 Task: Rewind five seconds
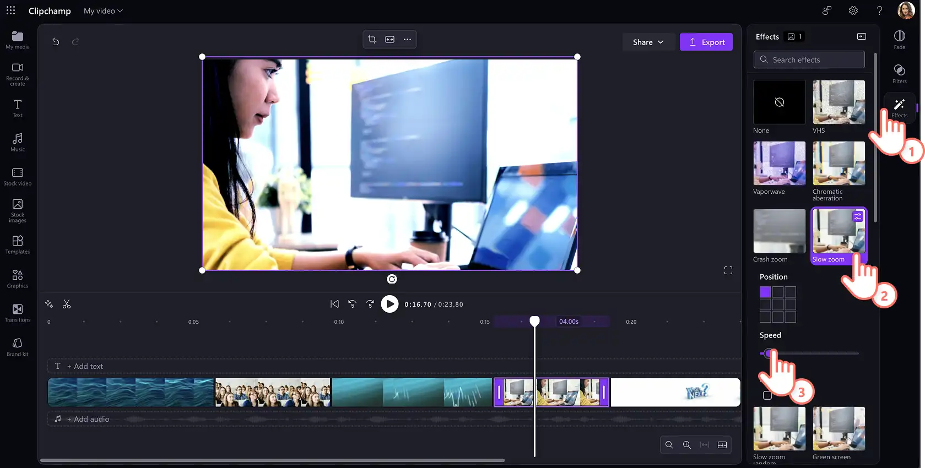(x=353, y=304)
